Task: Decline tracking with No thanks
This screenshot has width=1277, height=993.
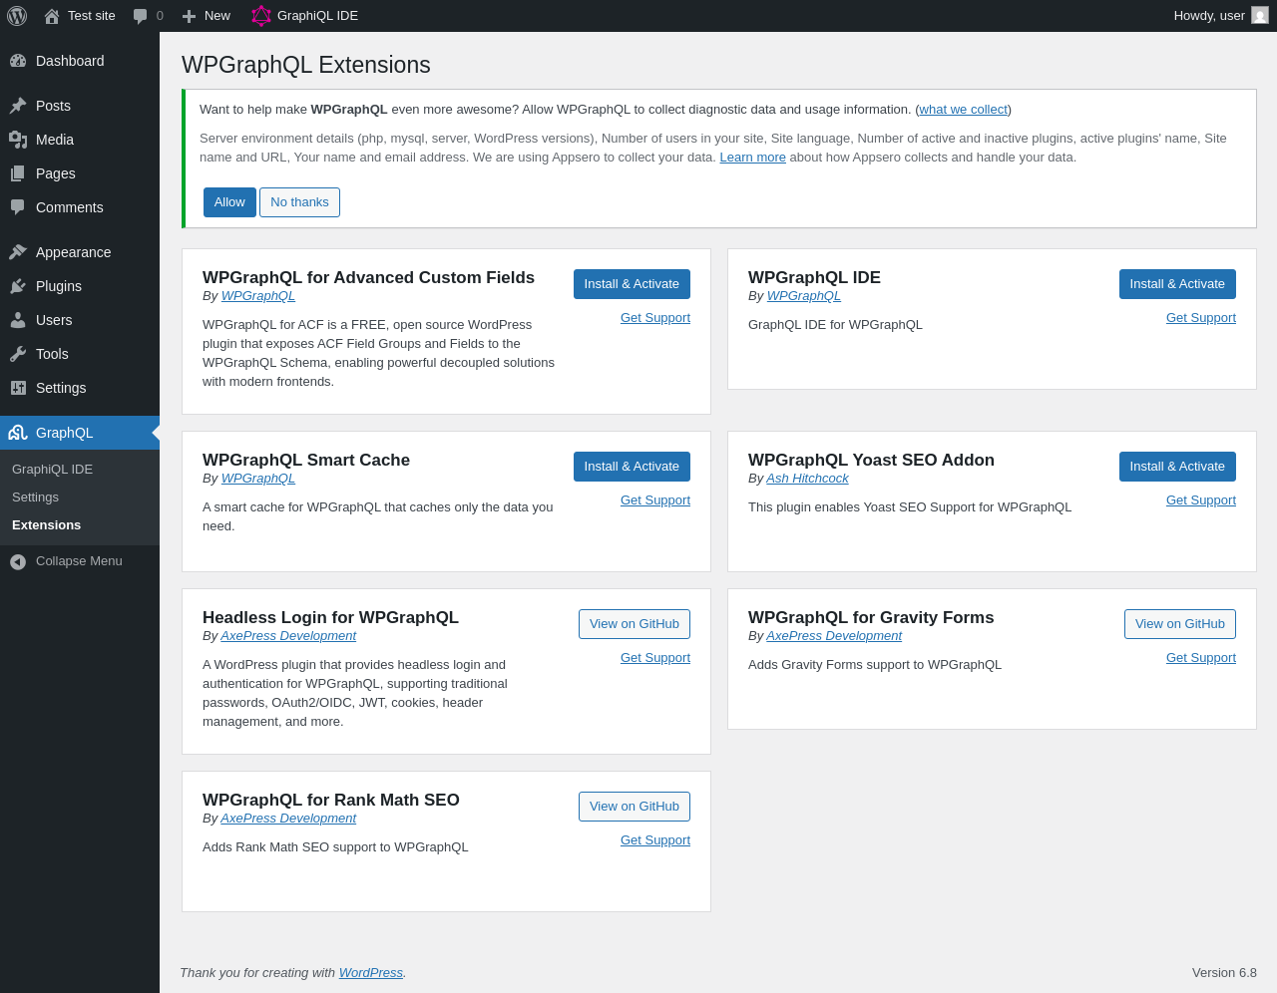Action: pyautogui.click(x=299, y=202)
